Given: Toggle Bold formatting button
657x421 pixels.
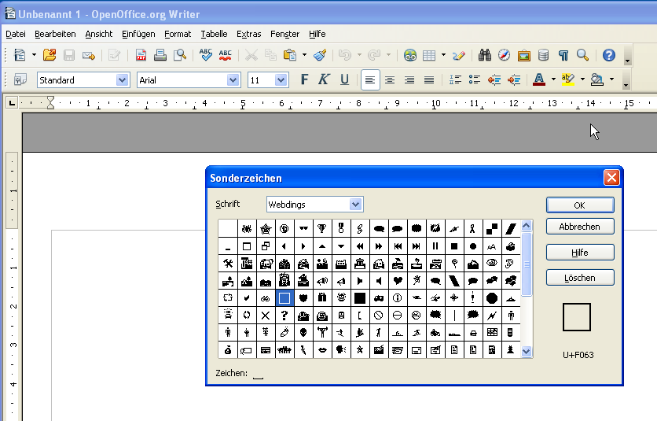Looking at the screenshot, I should (x=305, y=79).
